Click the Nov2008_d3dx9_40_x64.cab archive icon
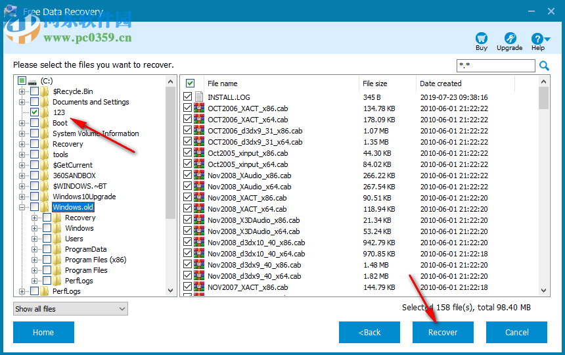The height and width of the screenshot is (355, 565). tap(199, 275)
